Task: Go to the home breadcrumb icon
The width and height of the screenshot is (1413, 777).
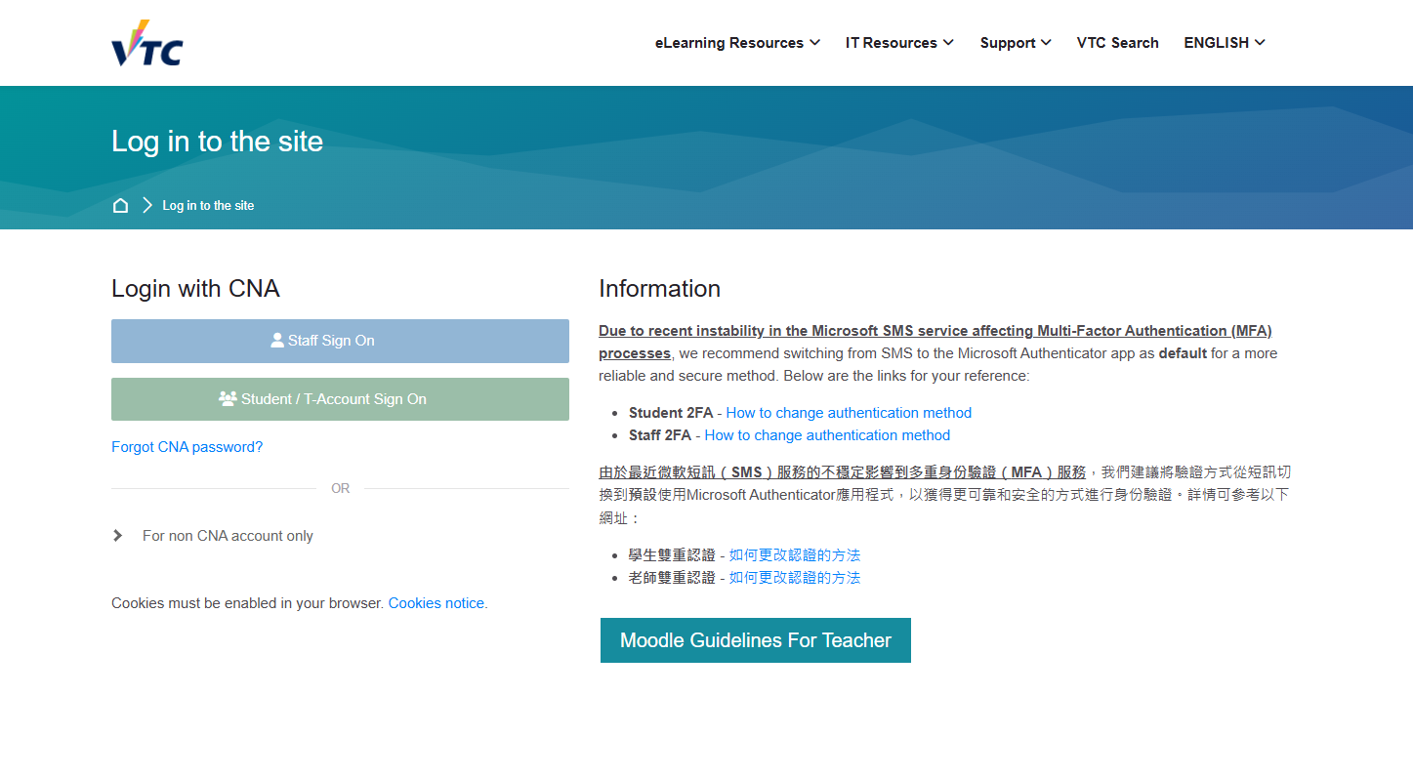Action: pos(120,205)
